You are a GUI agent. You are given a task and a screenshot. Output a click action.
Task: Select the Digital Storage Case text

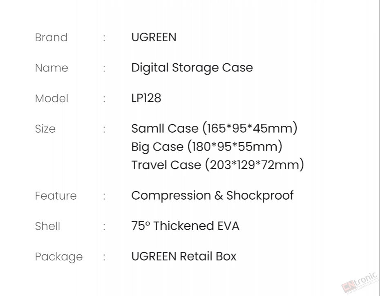click(192, 68)
